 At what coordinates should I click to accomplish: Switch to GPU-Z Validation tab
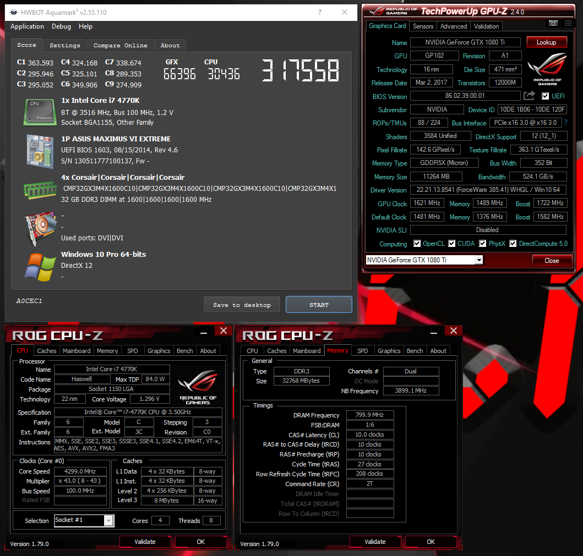486,26
